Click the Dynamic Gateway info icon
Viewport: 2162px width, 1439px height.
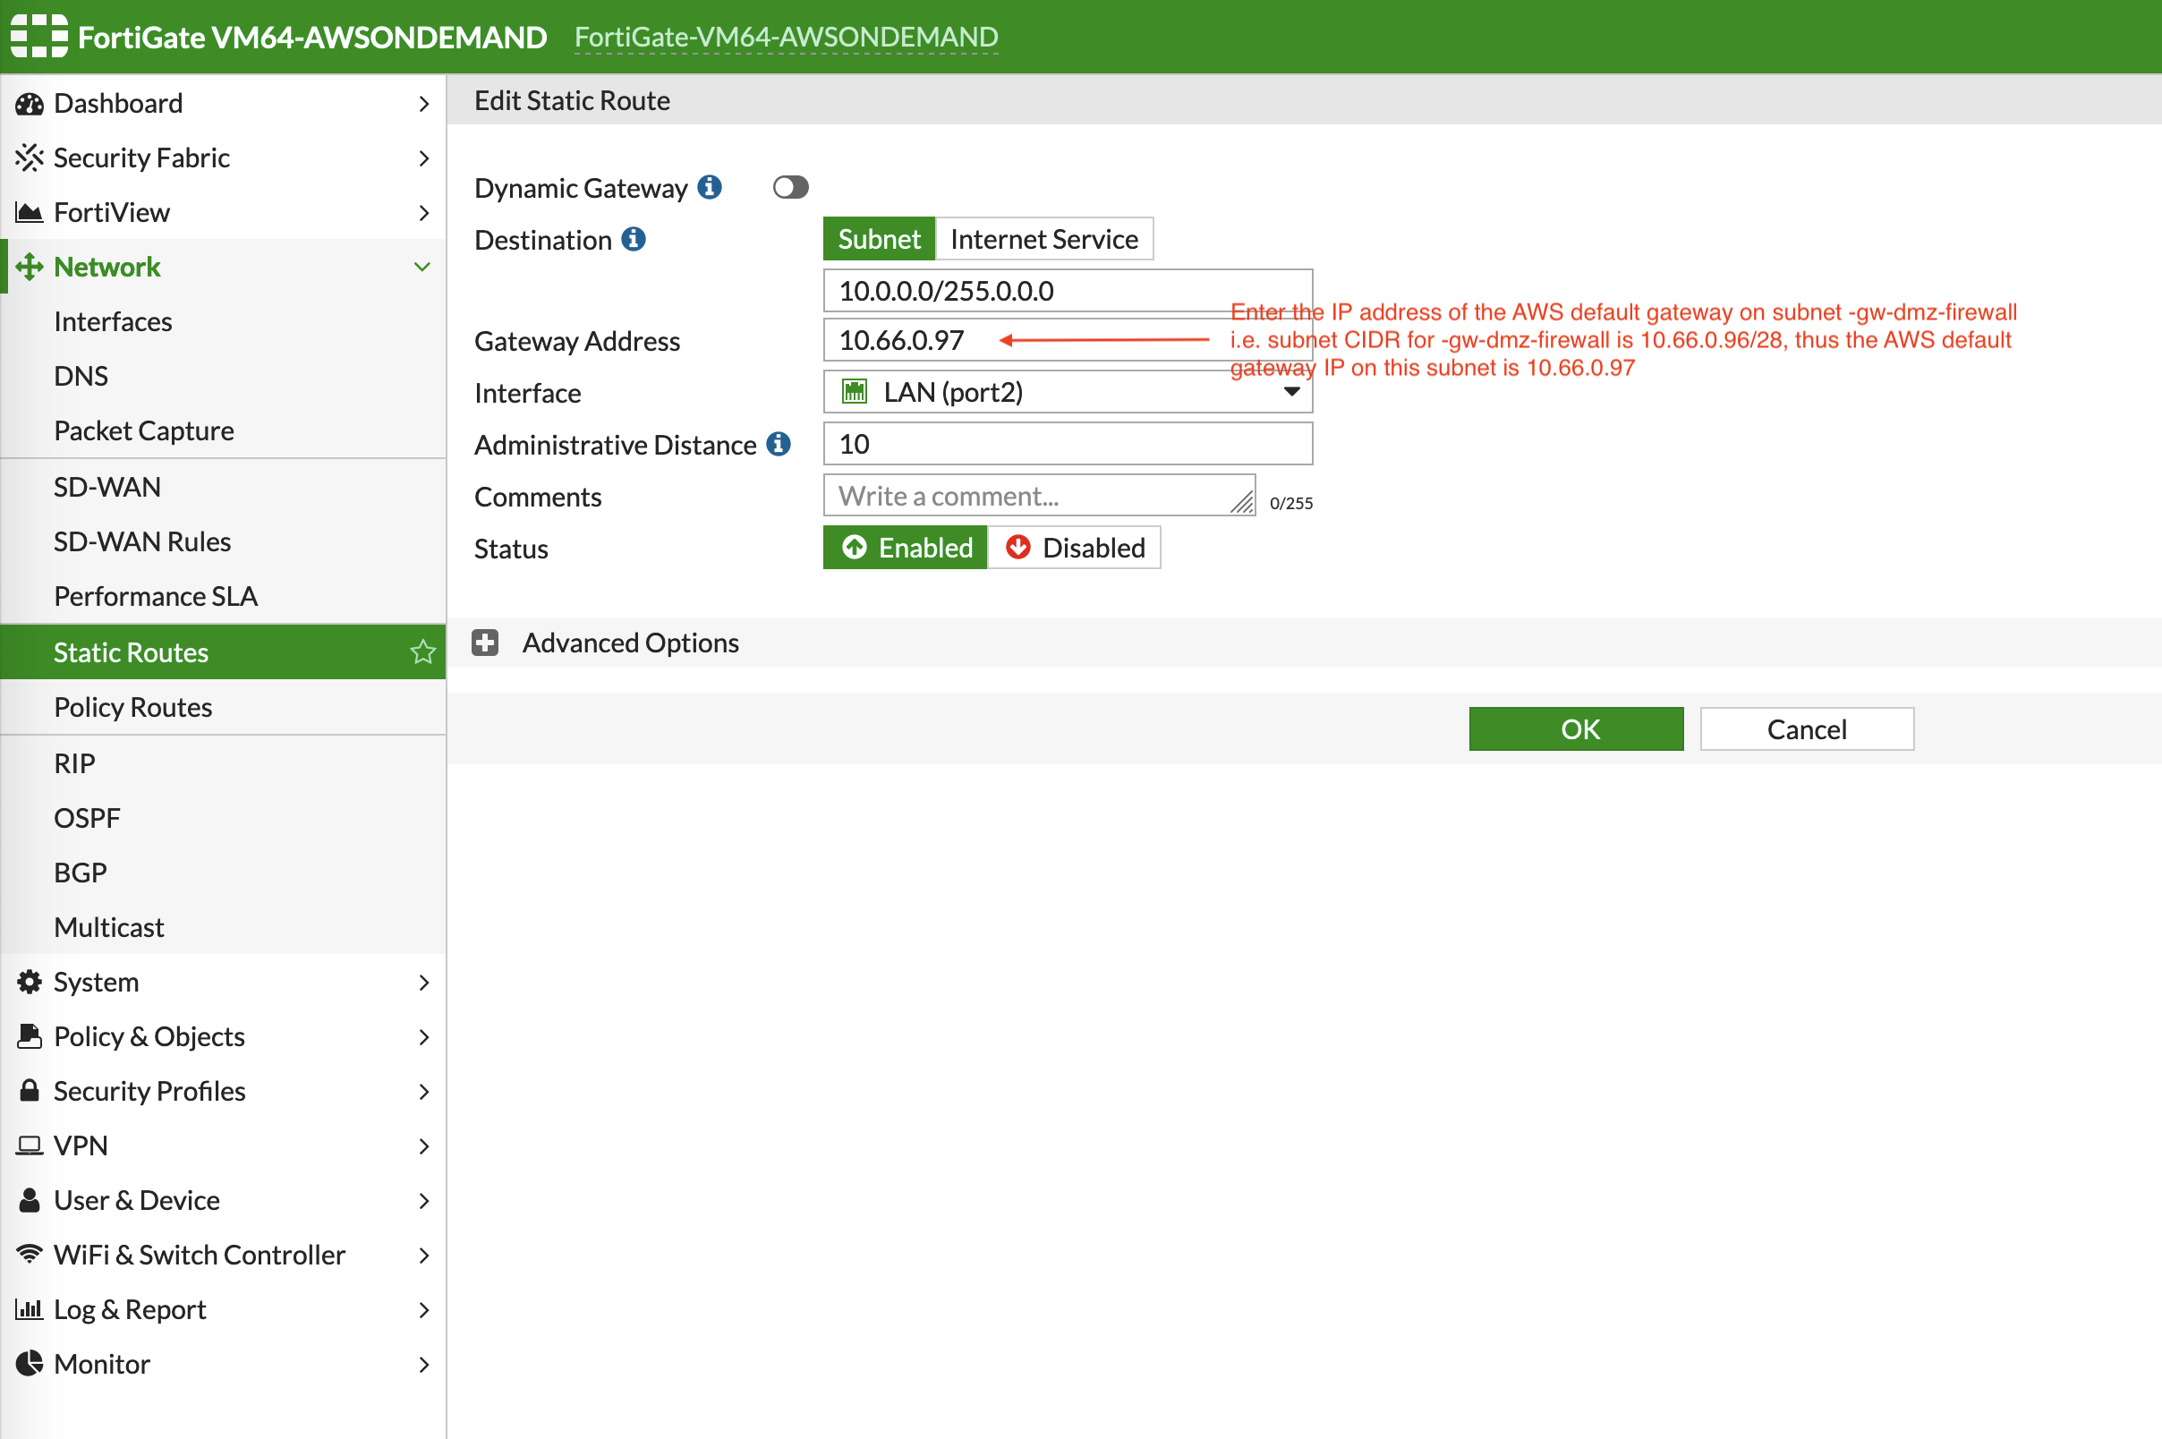click(x=710, y=187)
